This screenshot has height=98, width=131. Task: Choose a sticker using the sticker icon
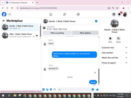click(51, 89)
